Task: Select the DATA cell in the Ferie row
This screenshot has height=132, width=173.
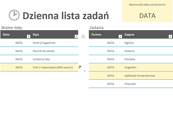Action: coord(19,43)
